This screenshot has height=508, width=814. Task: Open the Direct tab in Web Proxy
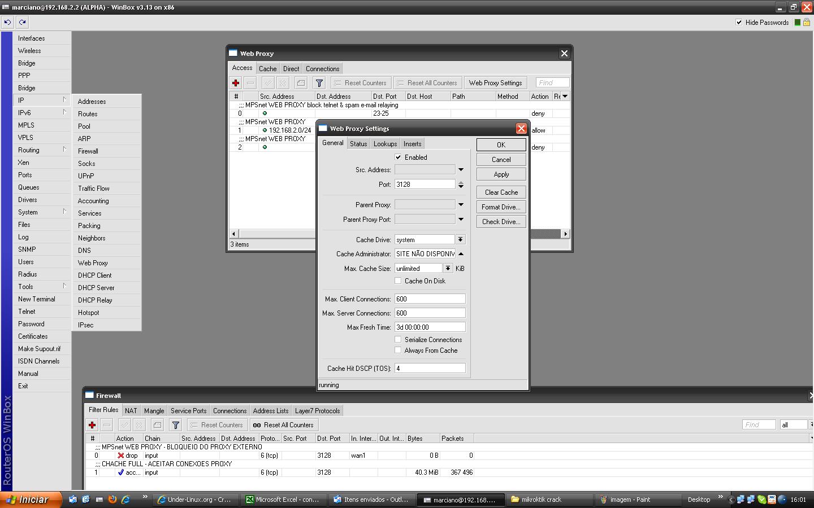click(x=291, y=69)
